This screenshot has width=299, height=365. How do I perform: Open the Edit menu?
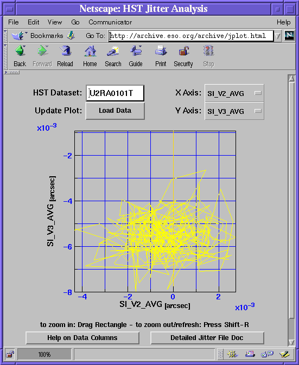[x=33, y=22]
